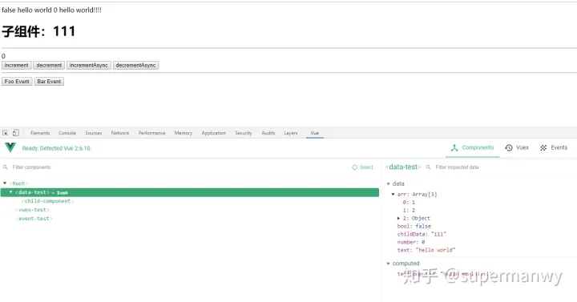Click the increment button
This screenshot has width=577, height=302.
pyautogui.click(x=17, y=66)
